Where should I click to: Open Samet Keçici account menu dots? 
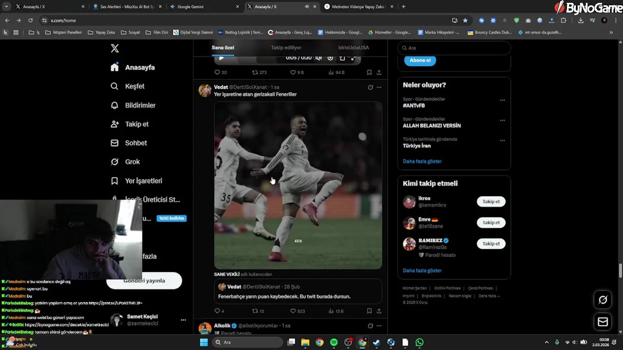[183, 320]
